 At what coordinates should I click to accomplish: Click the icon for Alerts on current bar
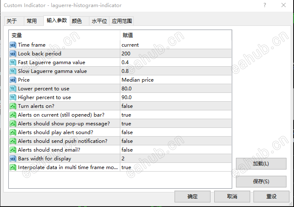(x=13, y=115)
